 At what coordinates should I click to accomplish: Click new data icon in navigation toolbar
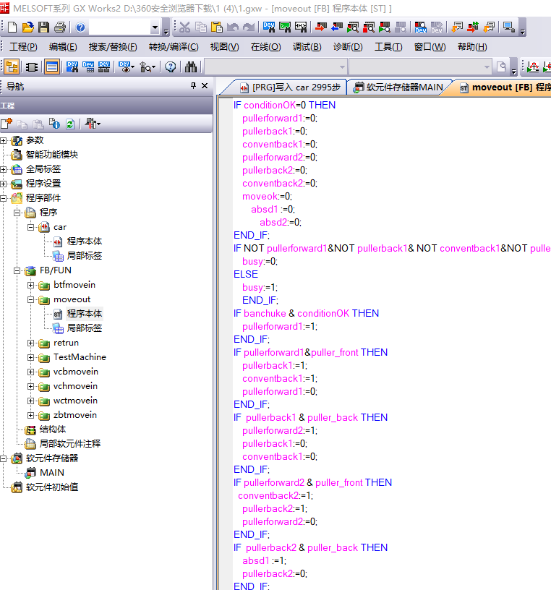pos(7,124)
